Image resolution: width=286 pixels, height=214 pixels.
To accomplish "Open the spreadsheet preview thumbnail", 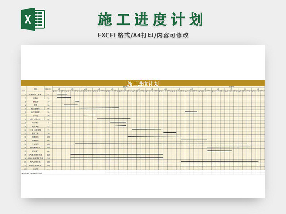I will pyautogui.click(x=143, y=122).
